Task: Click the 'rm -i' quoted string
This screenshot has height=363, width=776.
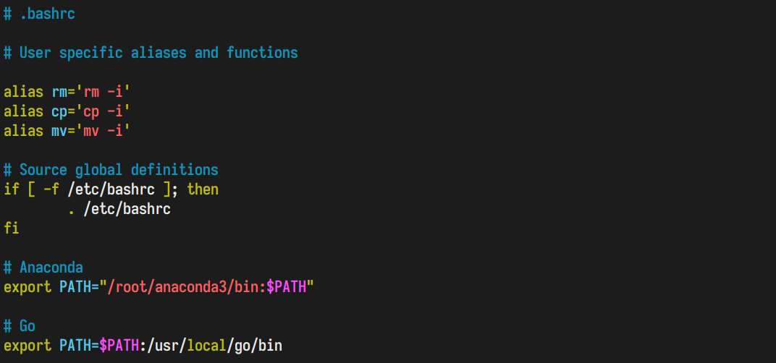Action: (x=103, y=92)
